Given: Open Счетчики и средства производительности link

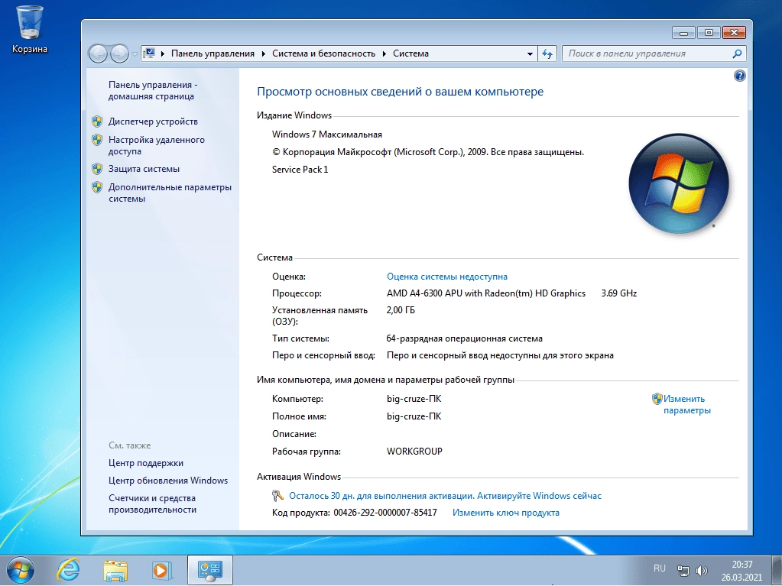Looking at the screenshot, I should click(153, 503).
